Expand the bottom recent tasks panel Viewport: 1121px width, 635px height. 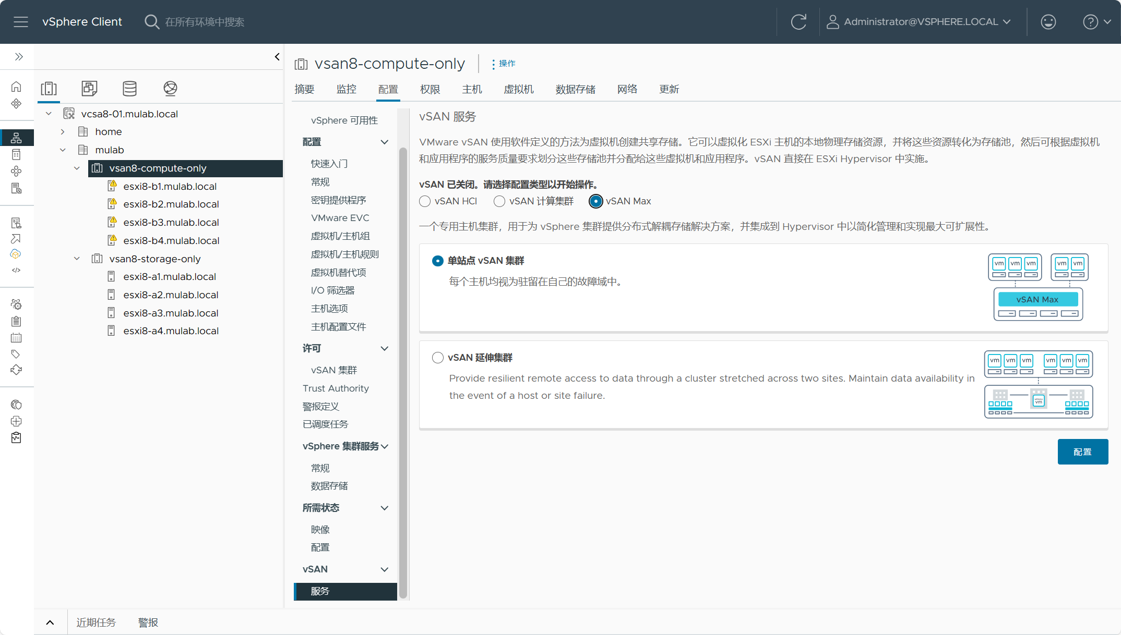coord(50,622)
